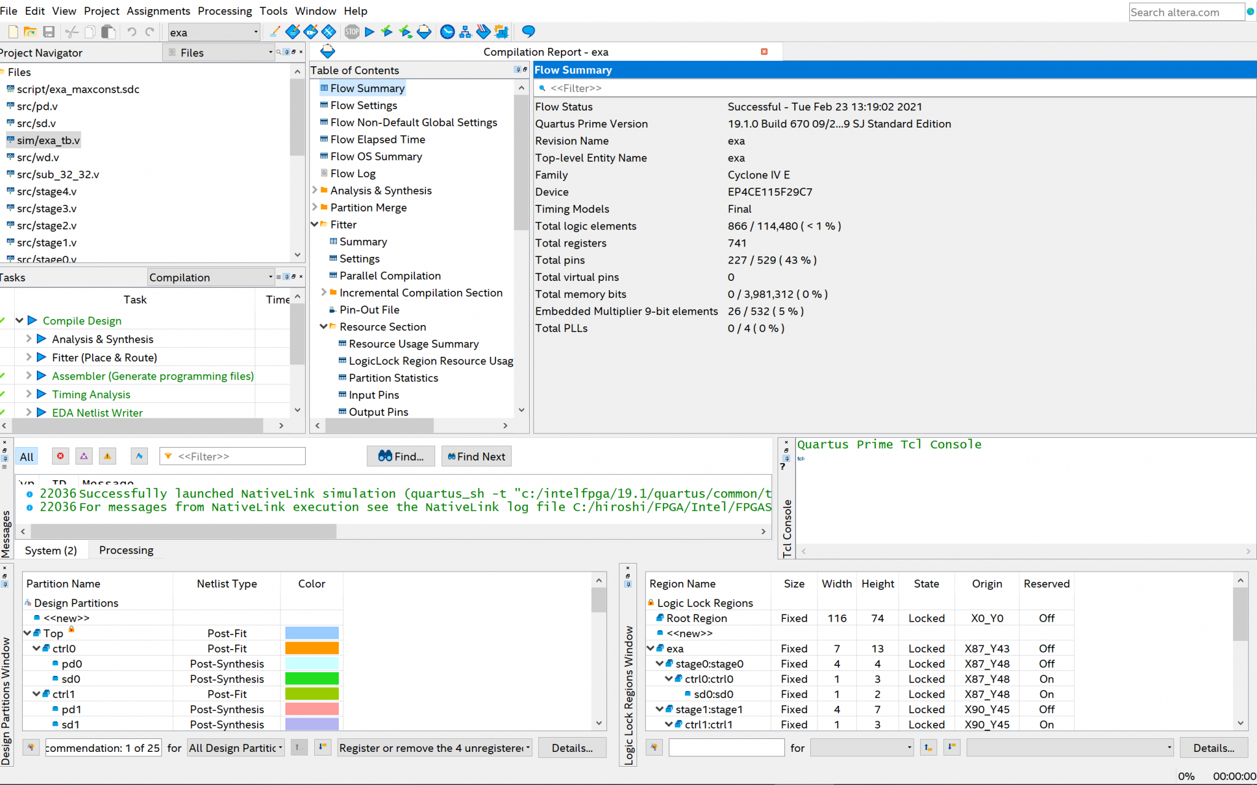Click Details button in Design Partitions
This screenshot has width=1257, height=785.
pyautogui.click(x=571, y=748)
